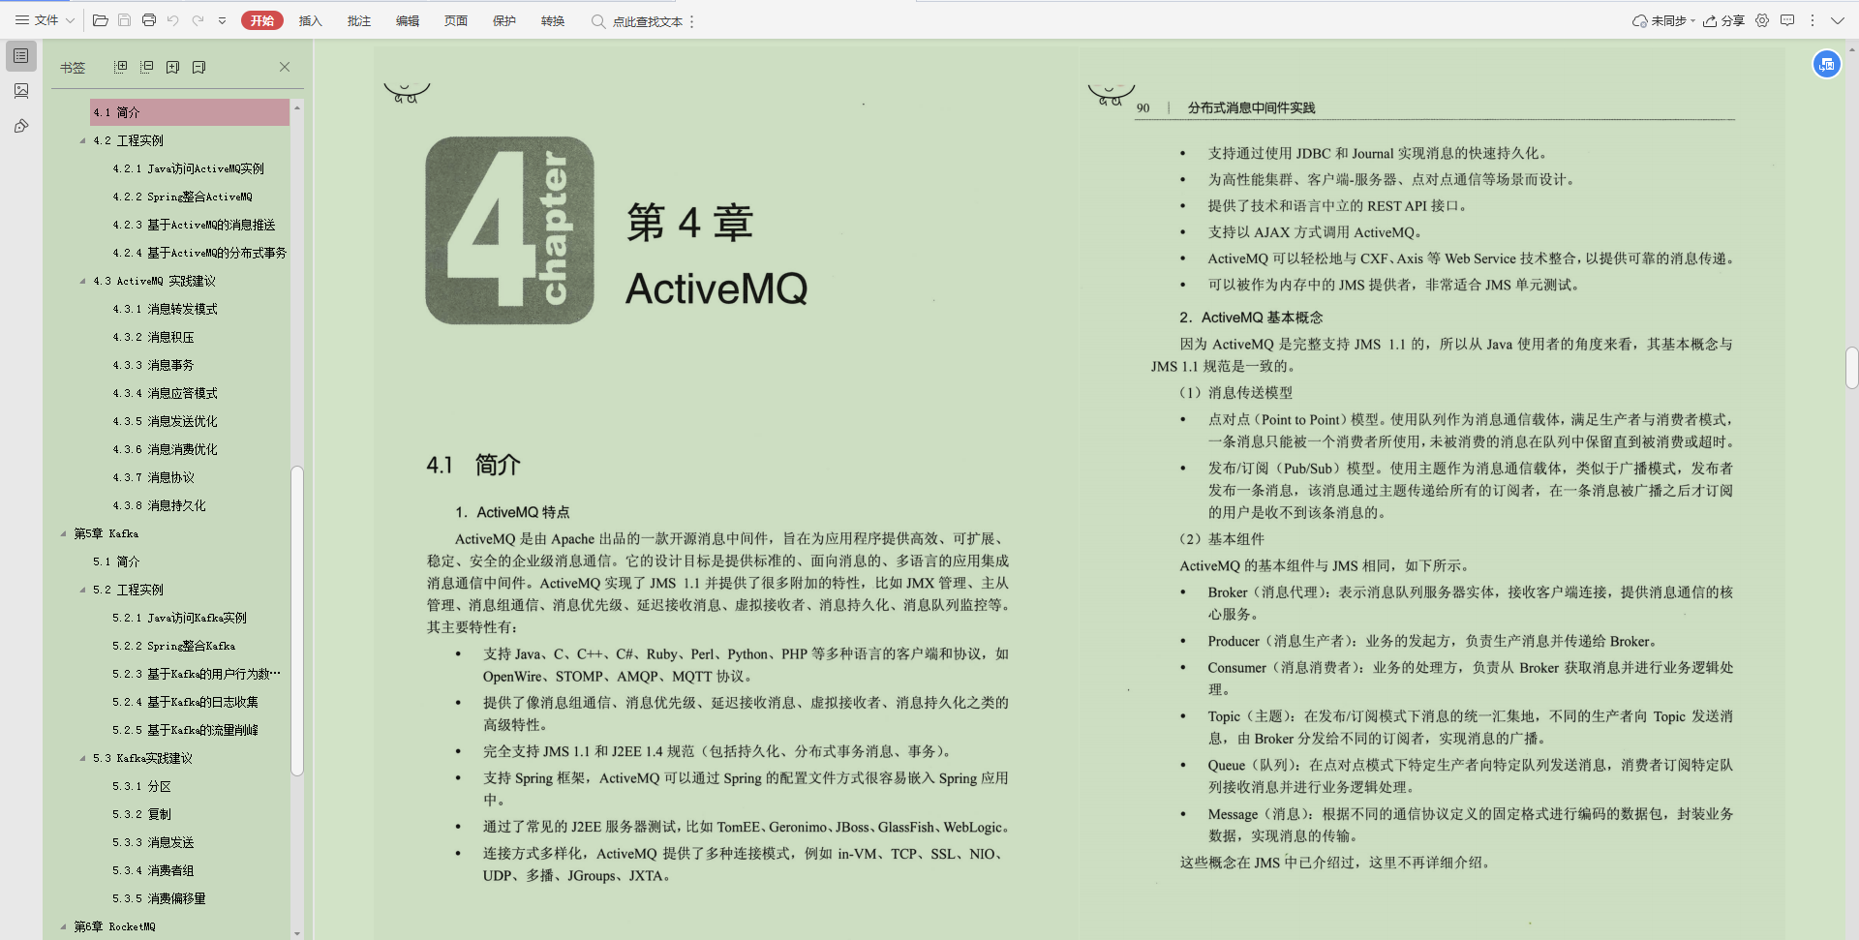Switch to the 开始 tab

click(x=262, y=20)
